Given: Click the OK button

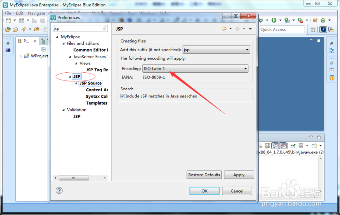Looking at the screenshot, I should 204,191.
